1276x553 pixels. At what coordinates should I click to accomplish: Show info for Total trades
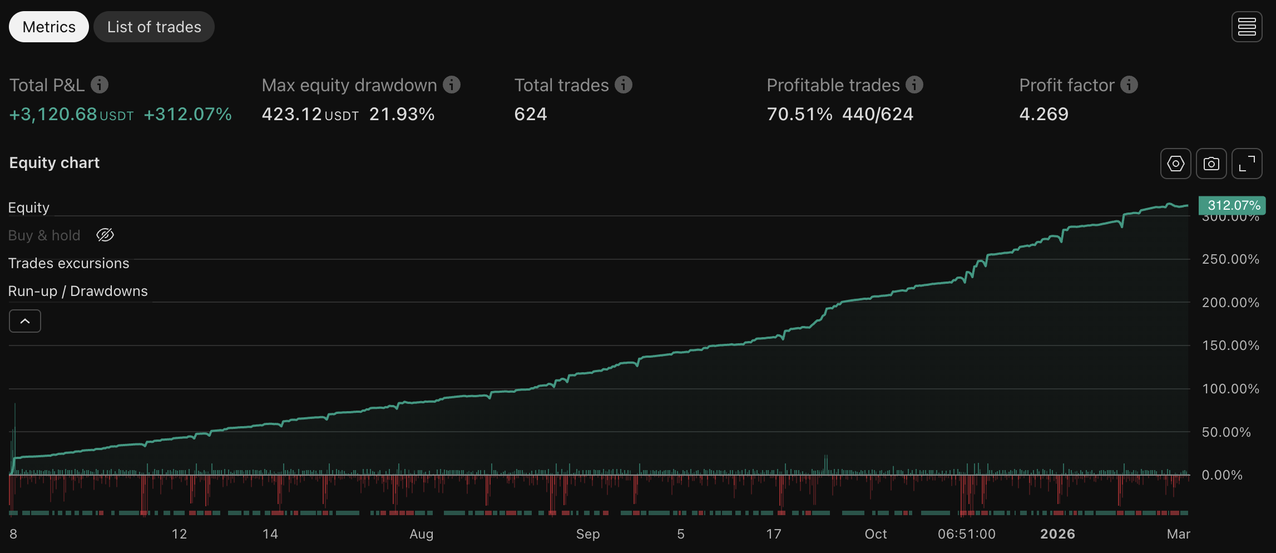click(x=624, y=85)
